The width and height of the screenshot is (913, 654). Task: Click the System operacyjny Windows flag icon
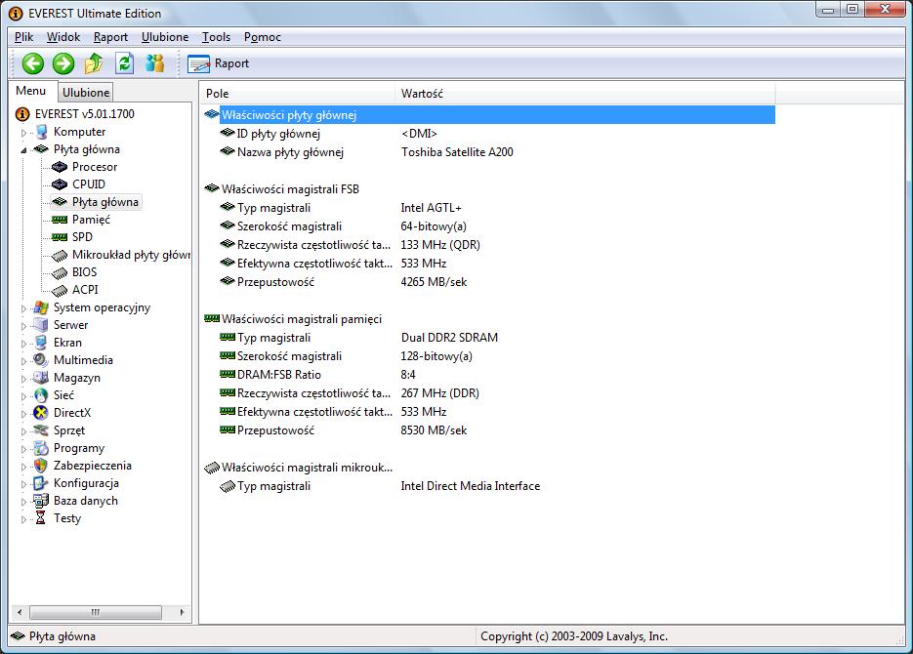tap(41, 307)
